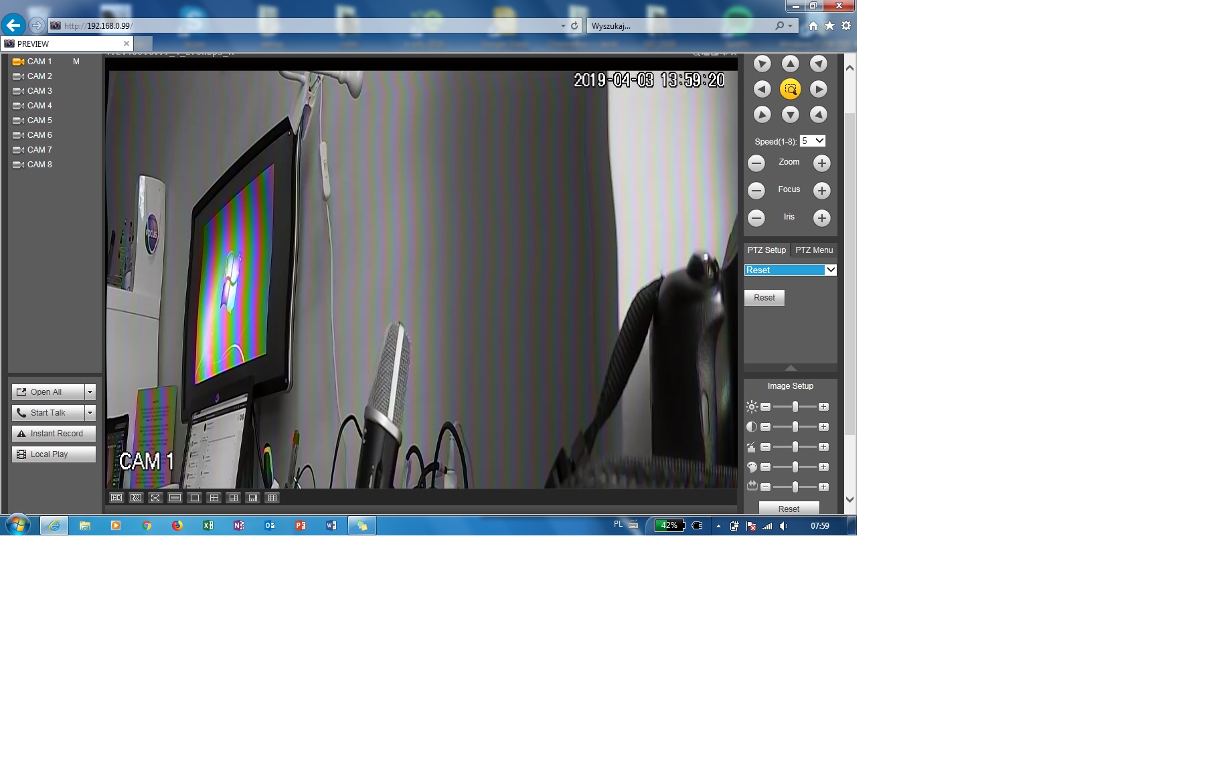Toggle CAM 1 channel in camera list
Image resolution: width=1217 pixels, height=783 pixels.
tap(39, 62)
